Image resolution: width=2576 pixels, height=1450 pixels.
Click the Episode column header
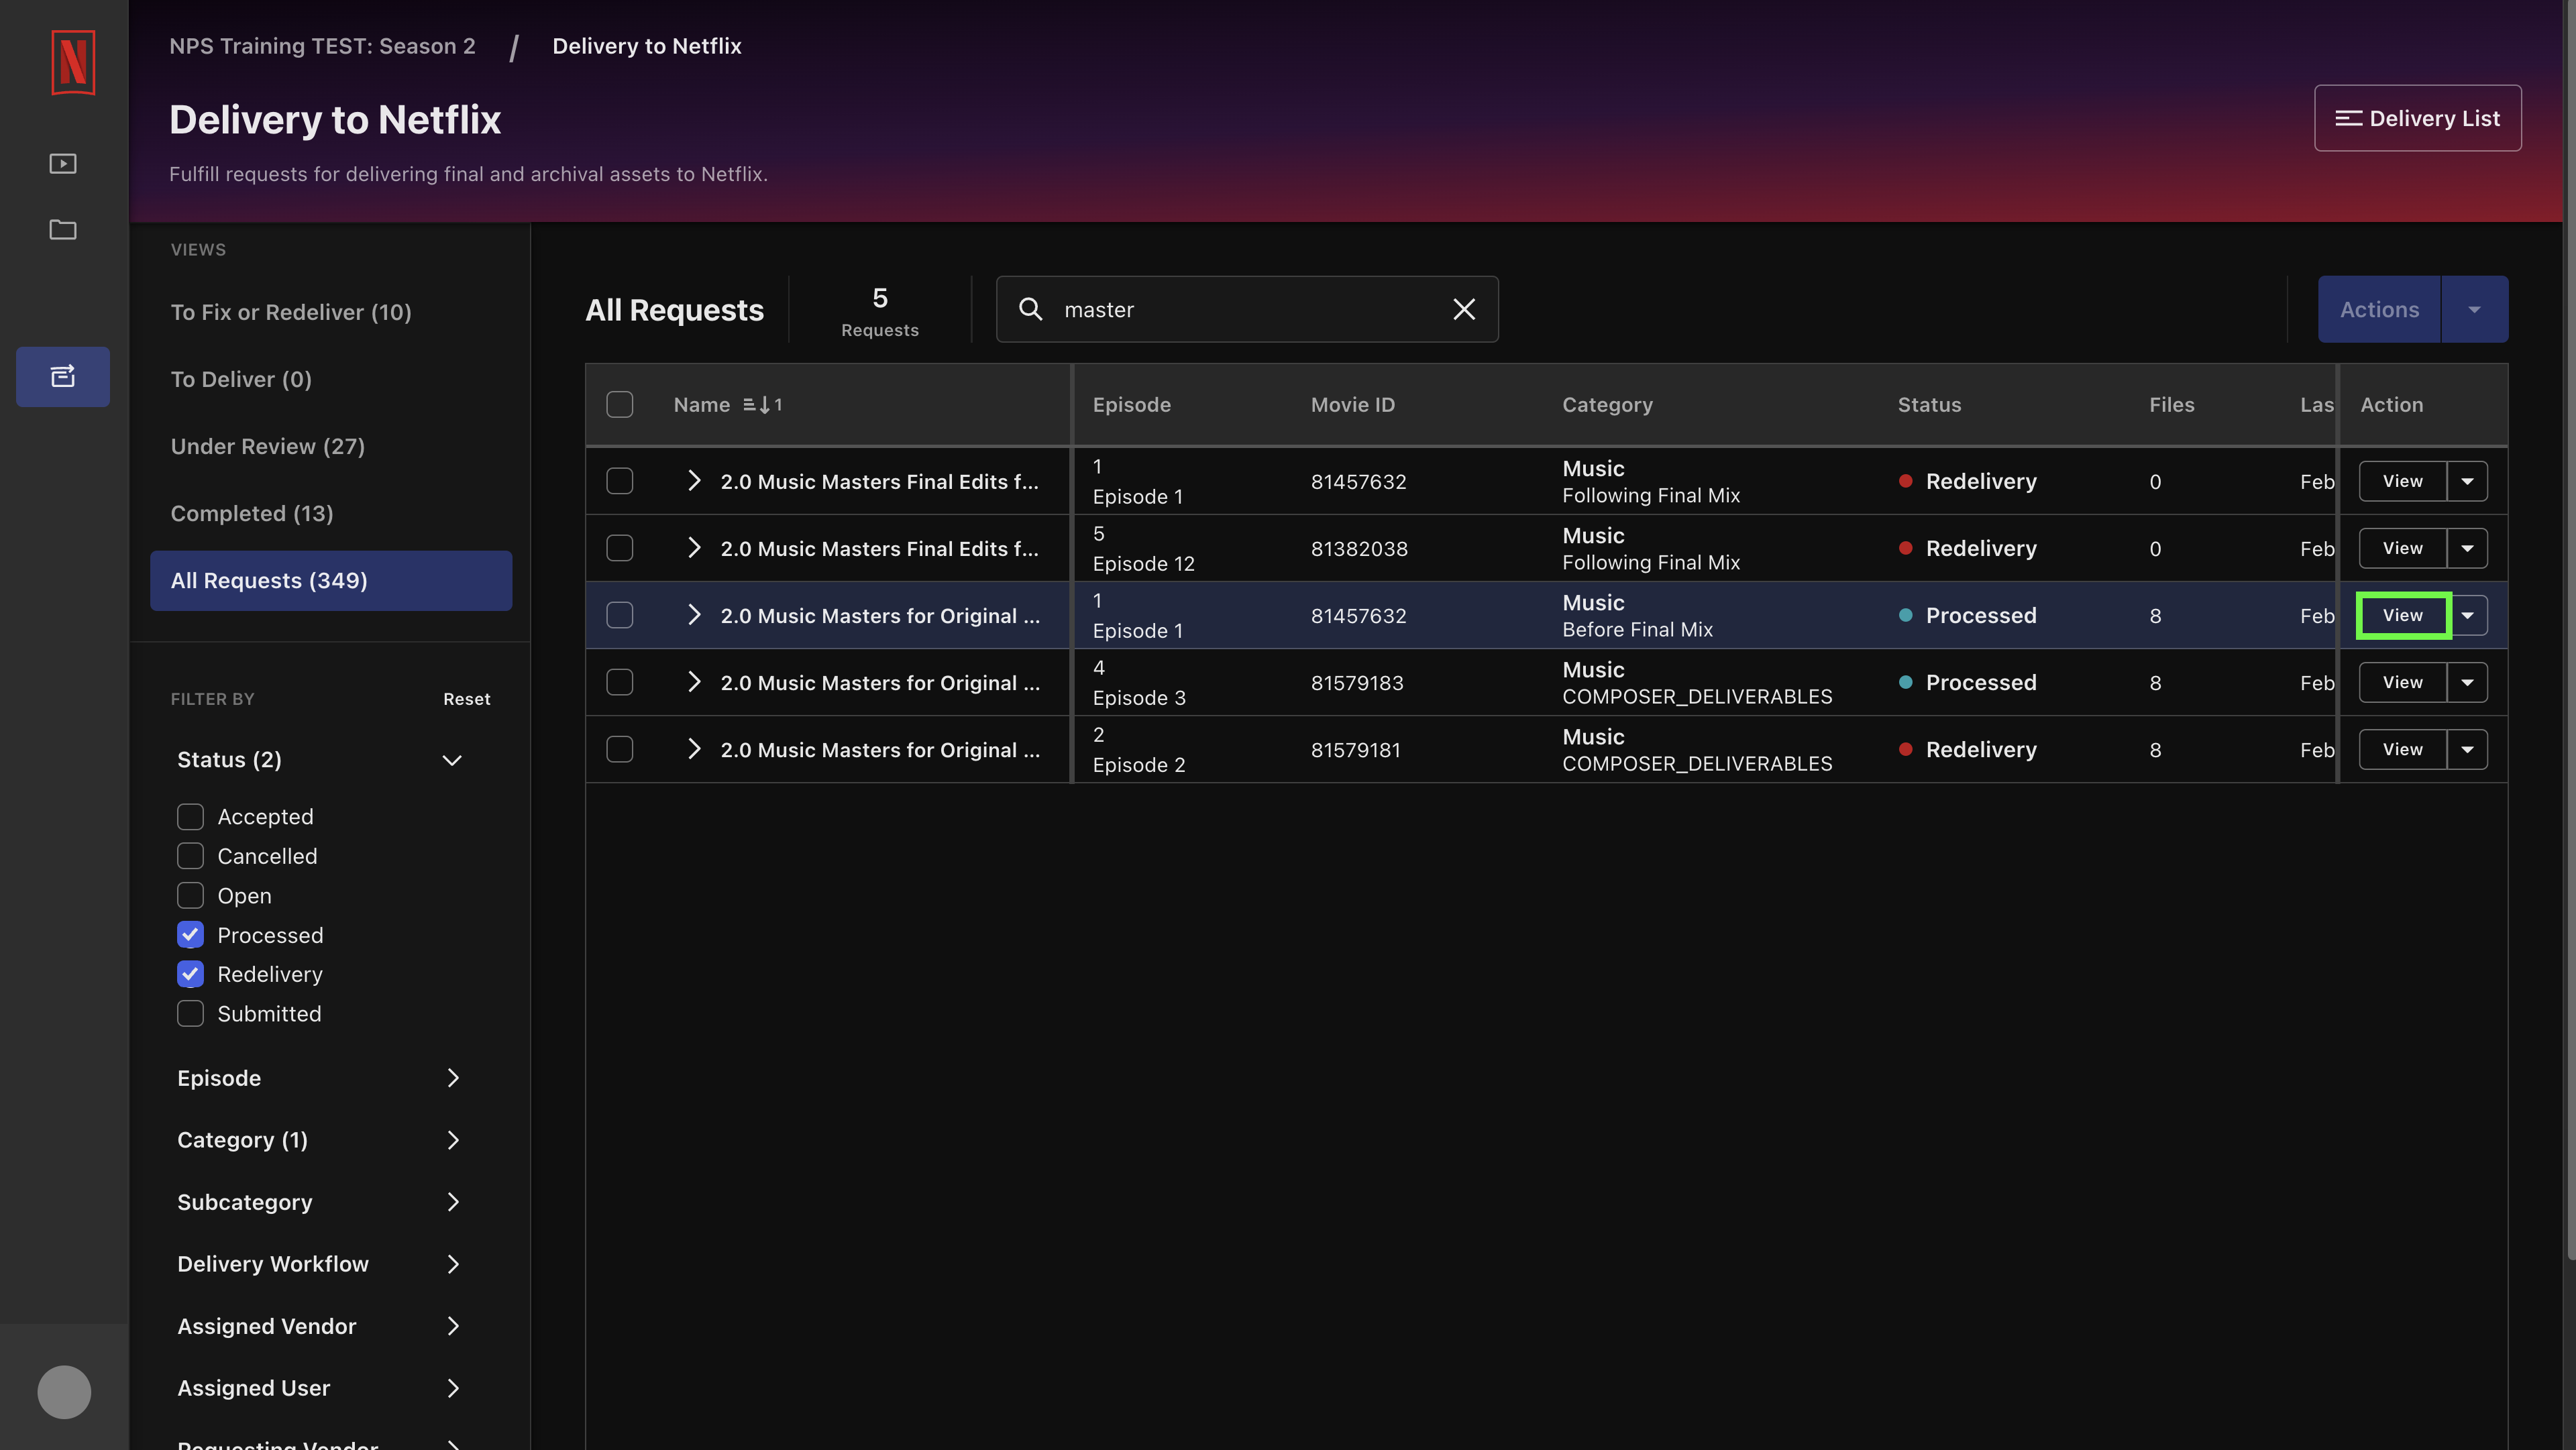1131,405
